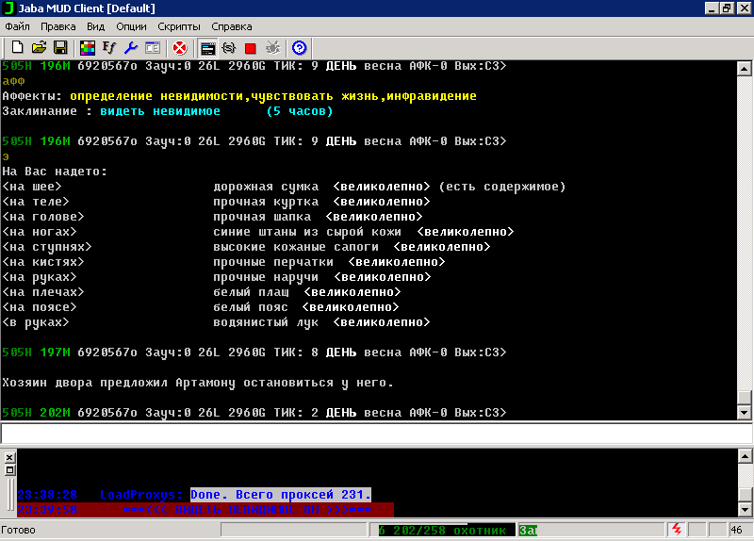Open the Файл menu

(18, 26)
